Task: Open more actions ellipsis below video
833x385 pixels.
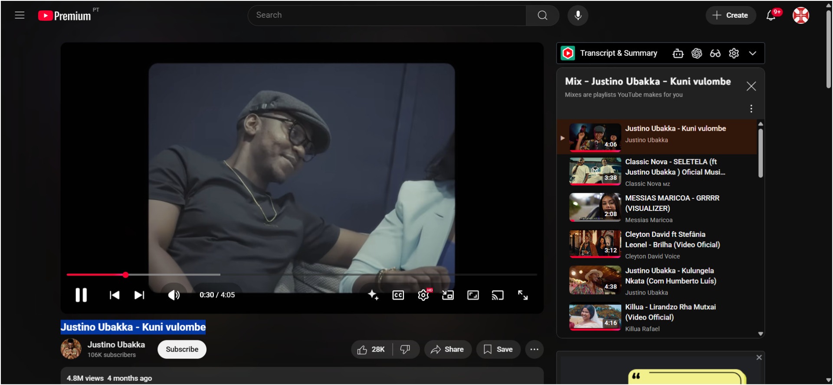Action: pyautogui.click(x=535, y=349)
